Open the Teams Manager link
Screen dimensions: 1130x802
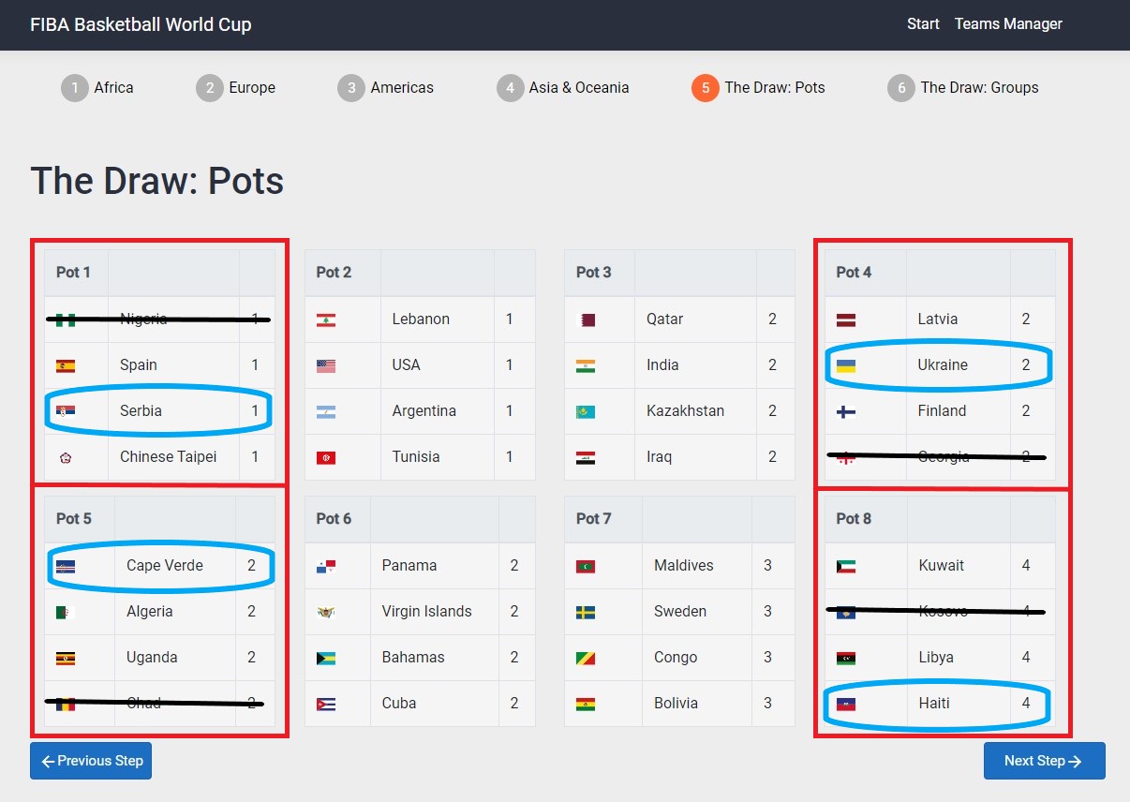click(x=1008, y=24)
